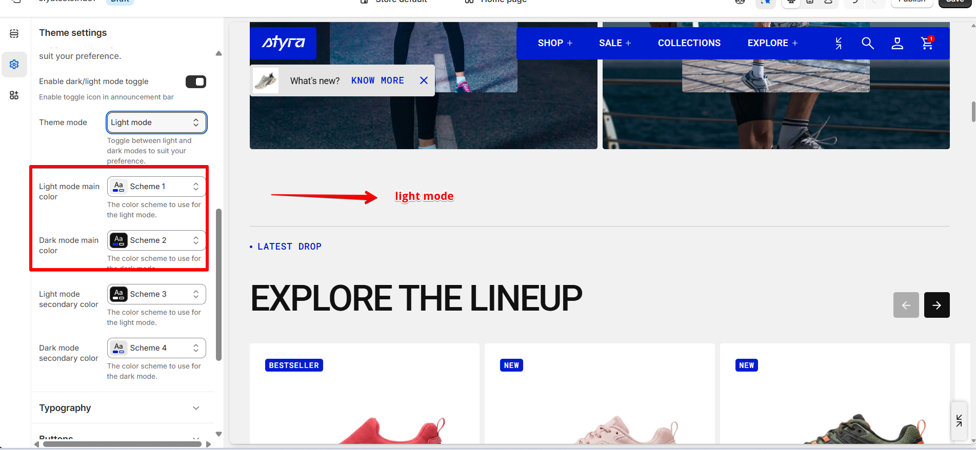The image size is (976, 450).
Task: Click the KNOW MORE link
Action: (x=377, y=80)
